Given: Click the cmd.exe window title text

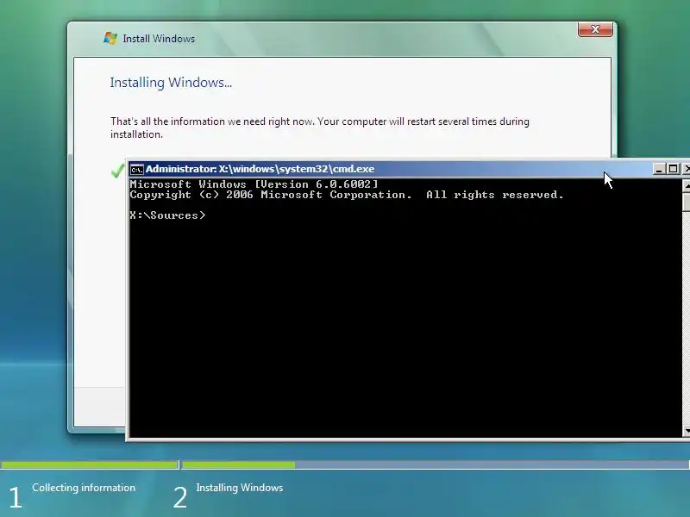Looking at the screenshot, I should click(x=260, y=169).
